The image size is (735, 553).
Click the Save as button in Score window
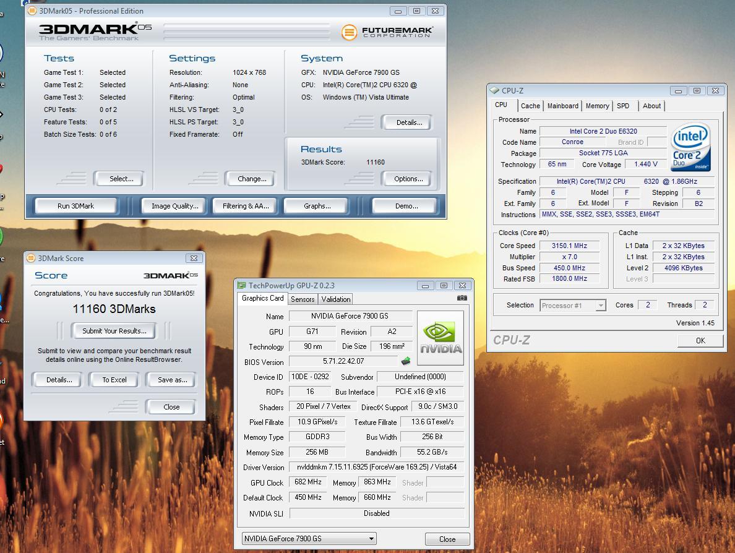[x=173, y=380]
